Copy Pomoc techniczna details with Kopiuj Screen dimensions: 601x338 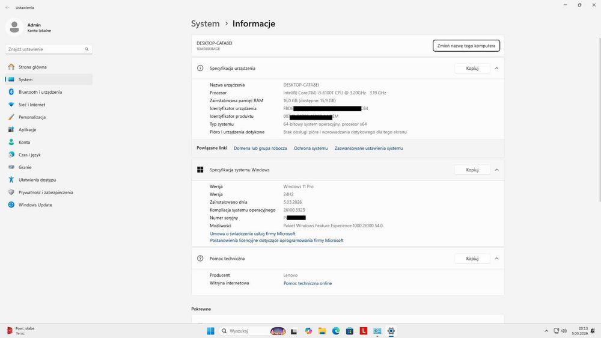472,259
